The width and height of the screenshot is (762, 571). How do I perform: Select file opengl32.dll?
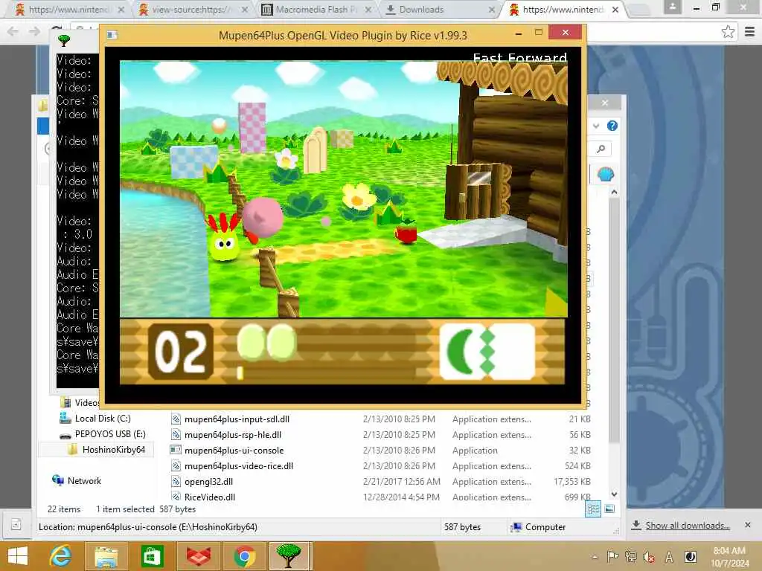(208, 481)
